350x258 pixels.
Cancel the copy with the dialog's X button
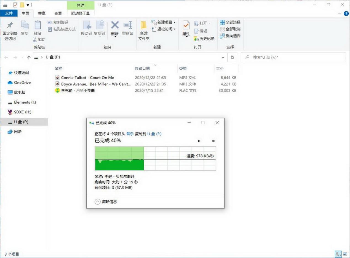pos(213,141)
